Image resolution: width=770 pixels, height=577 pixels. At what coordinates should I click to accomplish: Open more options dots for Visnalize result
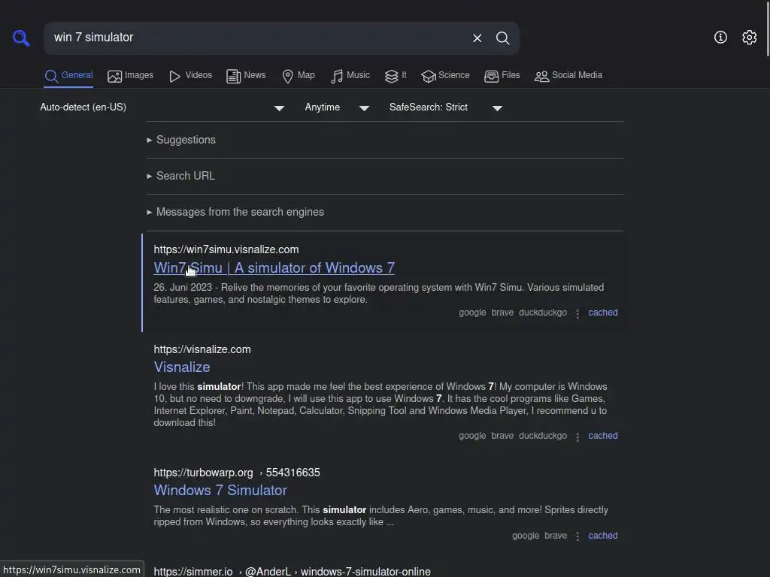point(577,437)
